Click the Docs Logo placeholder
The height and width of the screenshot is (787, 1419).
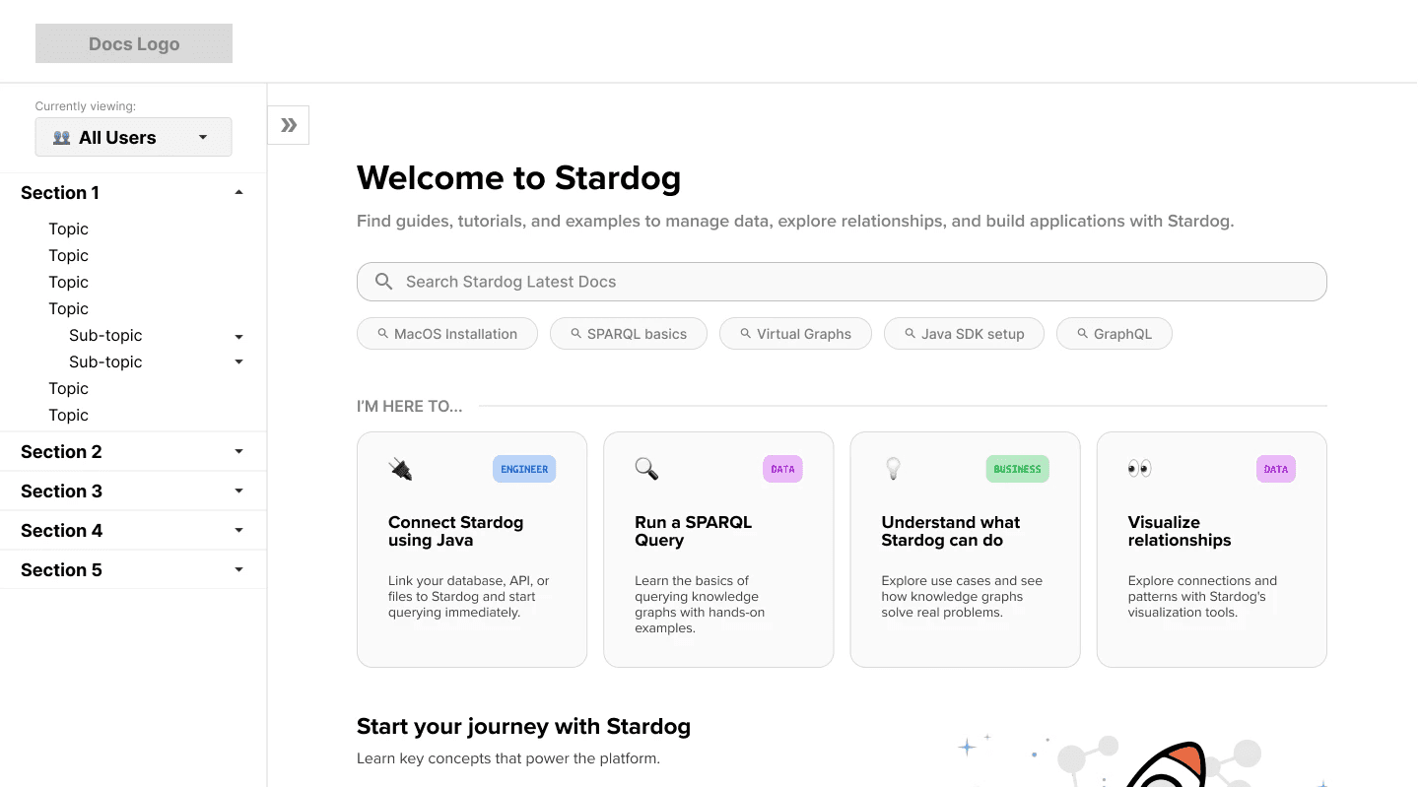[x=134, y=43]
